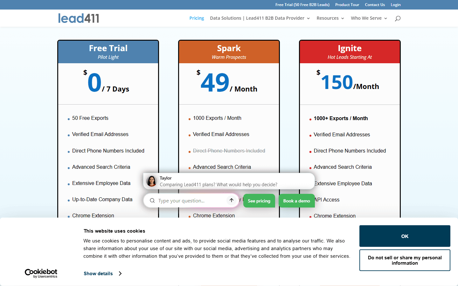Click Taylor's chat avatar photo
The width and height of the screenshot is (458, 286).
pyautogui.click(x=152, y=181)
